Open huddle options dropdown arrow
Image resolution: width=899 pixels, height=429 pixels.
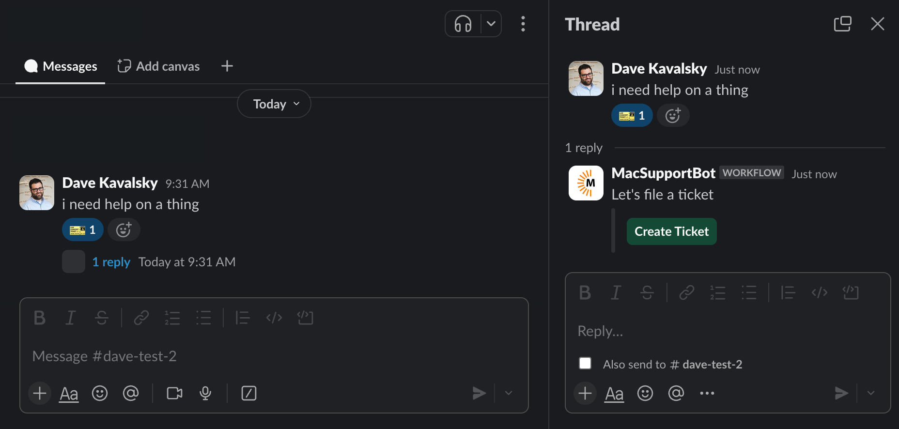pyautogui.click(x=491, y=24)
